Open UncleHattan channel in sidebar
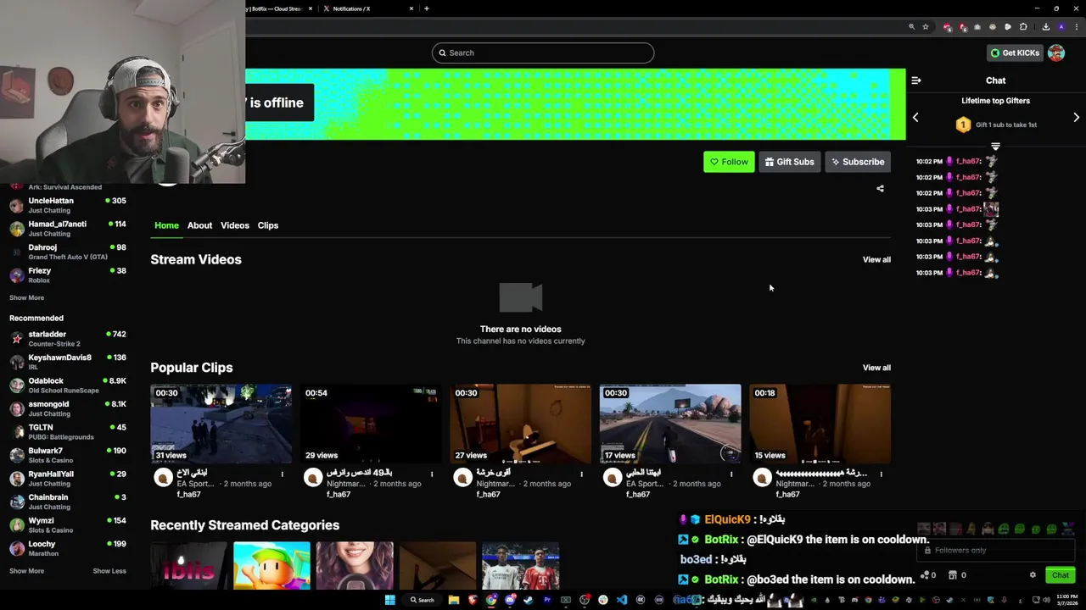This screenshot has height=610, width=1086. [x=68, y=205]
